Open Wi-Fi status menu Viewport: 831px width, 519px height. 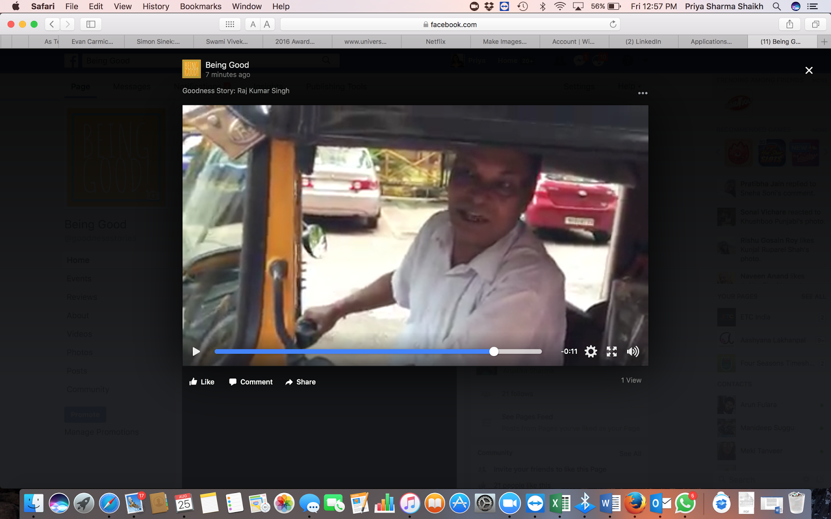pos(560,6)
